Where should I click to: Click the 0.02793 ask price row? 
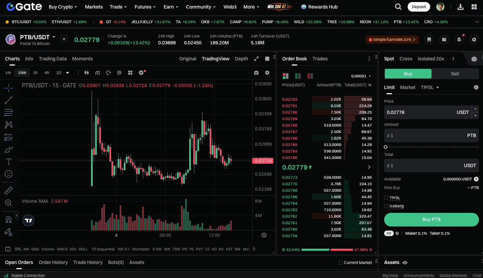click(327, 99)
